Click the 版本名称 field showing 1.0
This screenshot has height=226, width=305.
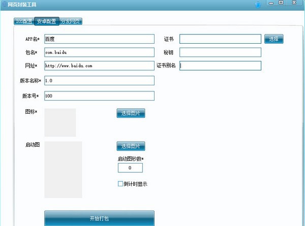pos(100,81)
